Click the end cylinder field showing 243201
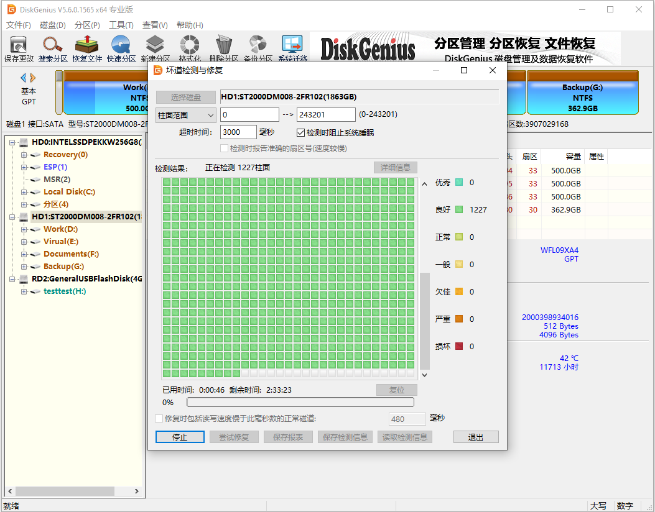 coord(326,115)
